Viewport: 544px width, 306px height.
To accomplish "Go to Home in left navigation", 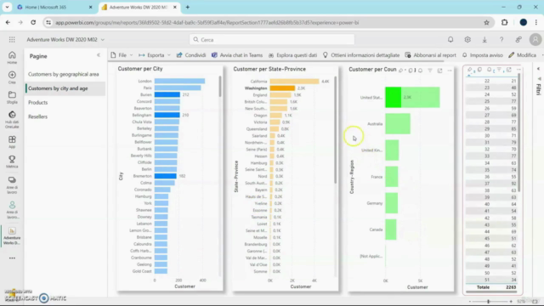I will pos(12,57).
